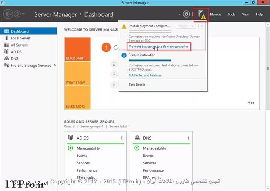Screen dimensions: 270x191
Task: Click the Dashboard grid icon in sidebar
Action: pyautogui.click(x=6, y=31)
